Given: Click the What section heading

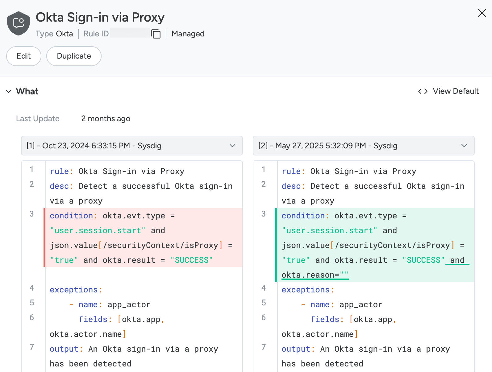Looking at the screenshot, I should (27, 91).
